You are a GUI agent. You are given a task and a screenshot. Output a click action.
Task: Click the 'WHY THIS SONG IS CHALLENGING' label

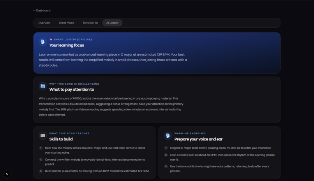[x=74, y=84]
